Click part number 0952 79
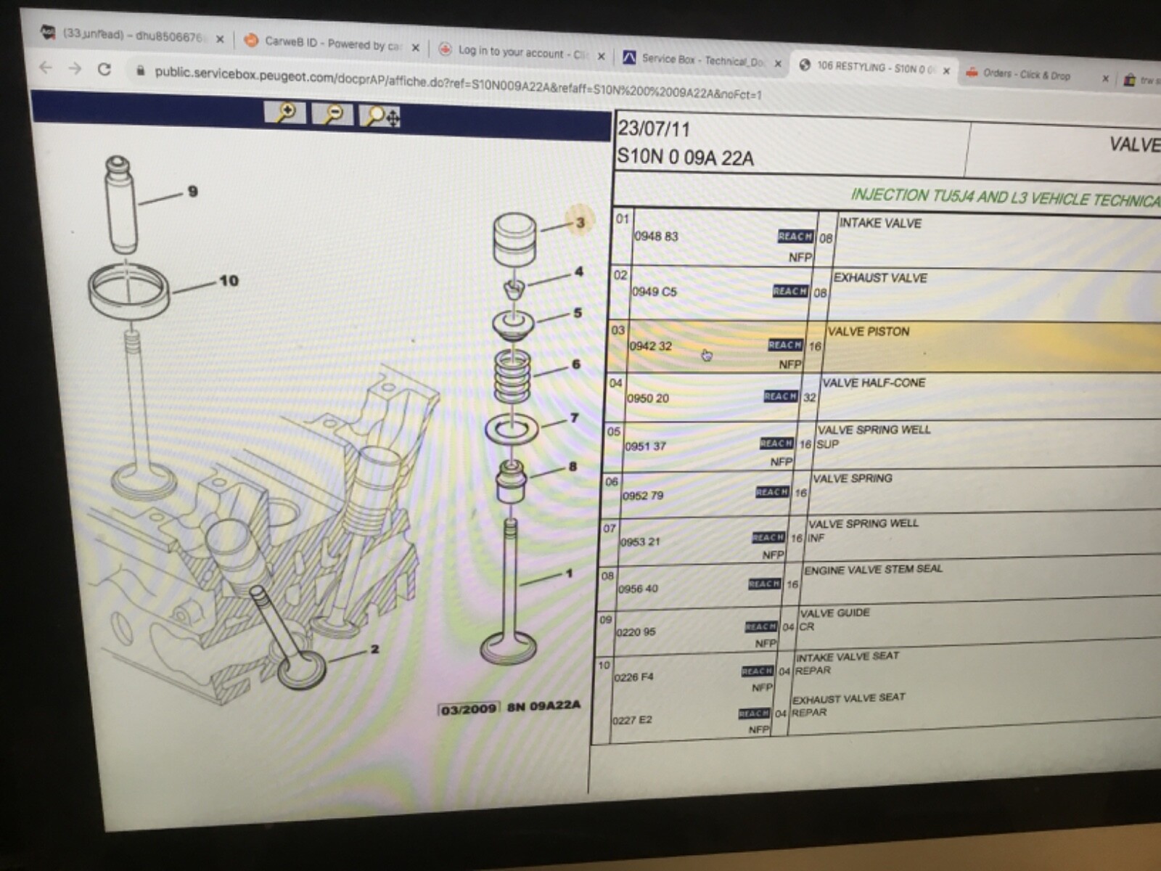1161x871 pixels. pyautogui.click(x=642, y=496)
